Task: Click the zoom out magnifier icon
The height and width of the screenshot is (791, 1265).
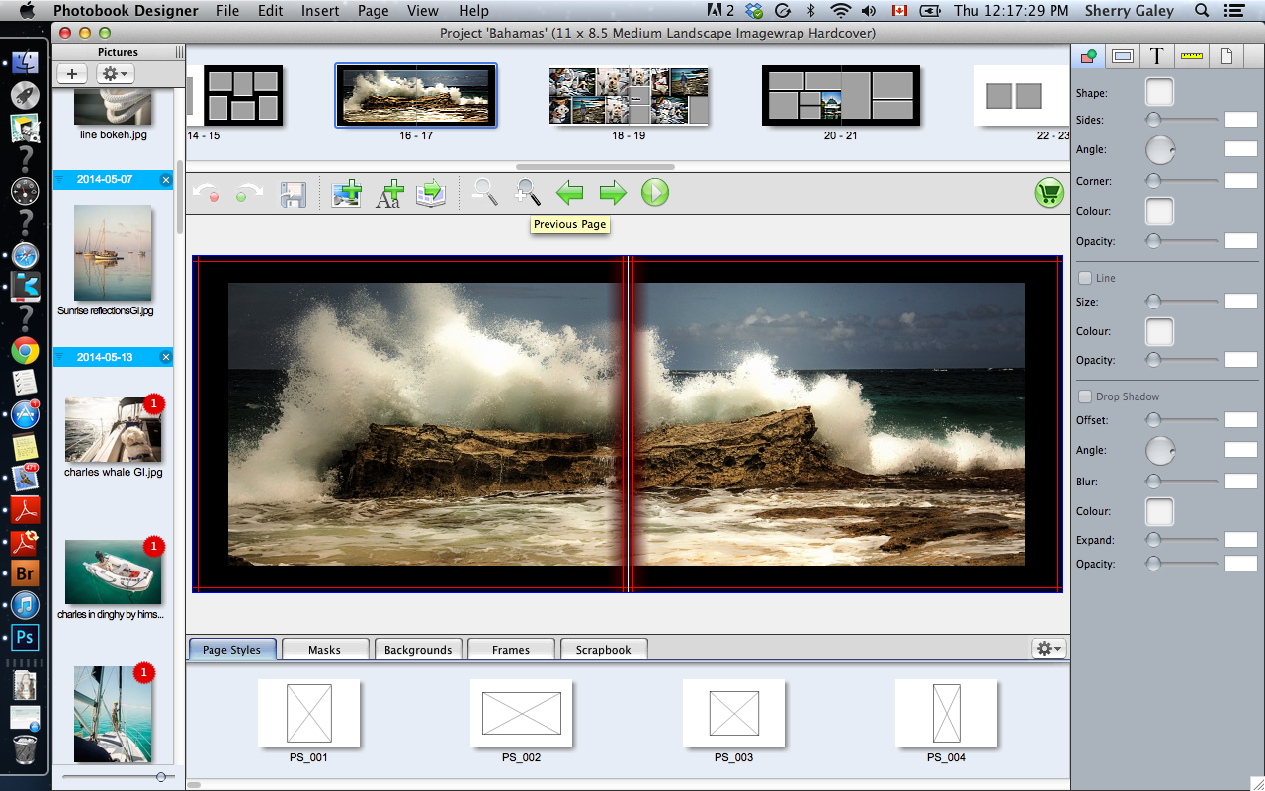Action: tap(484, 192)
